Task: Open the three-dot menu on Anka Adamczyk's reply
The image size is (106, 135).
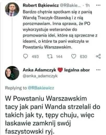Action: pos(98,70)
